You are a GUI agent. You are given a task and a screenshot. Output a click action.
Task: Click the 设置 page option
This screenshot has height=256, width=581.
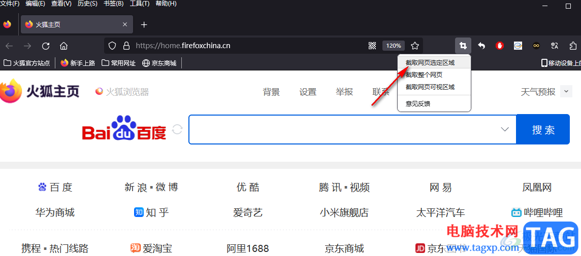pos(308,92)
